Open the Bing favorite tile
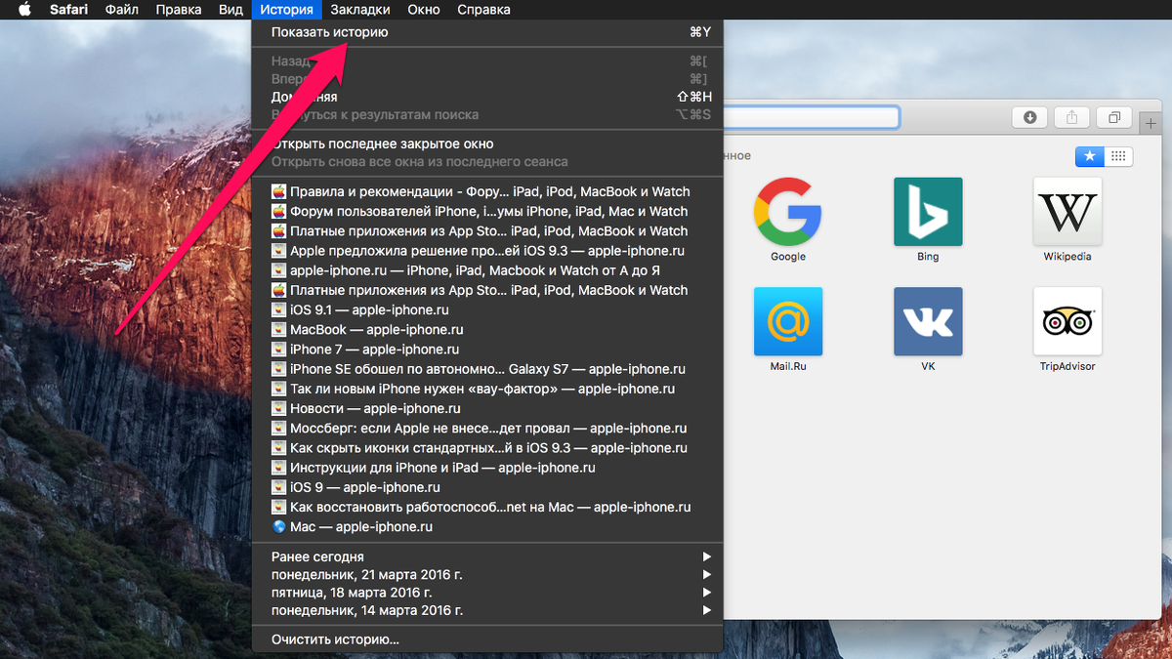Screen dimensions: 1172x659 pos(928,211)
